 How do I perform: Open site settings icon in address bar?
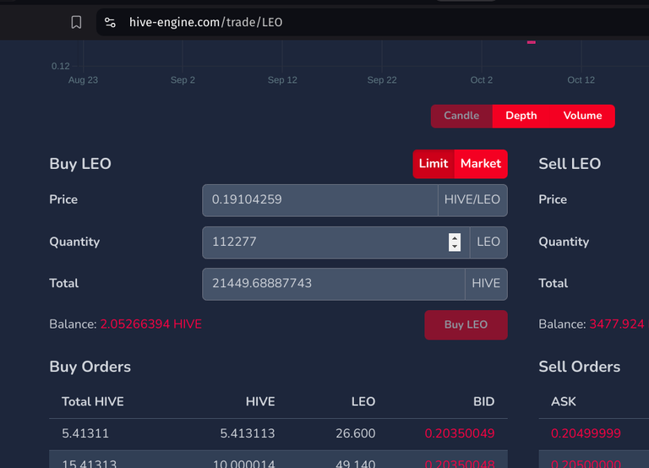[110, 22]
